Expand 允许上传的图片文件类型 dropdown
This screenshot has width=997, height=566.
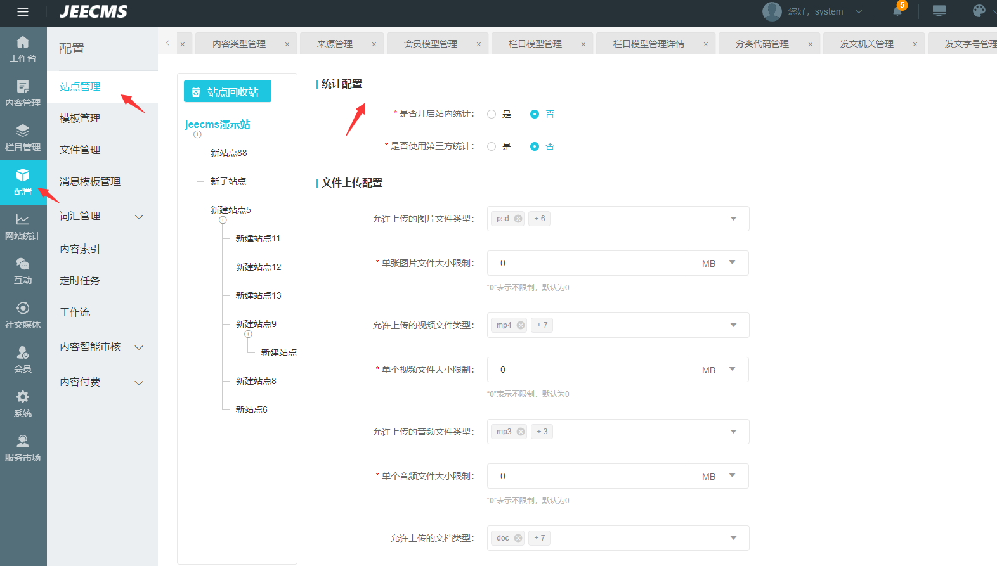733,219
